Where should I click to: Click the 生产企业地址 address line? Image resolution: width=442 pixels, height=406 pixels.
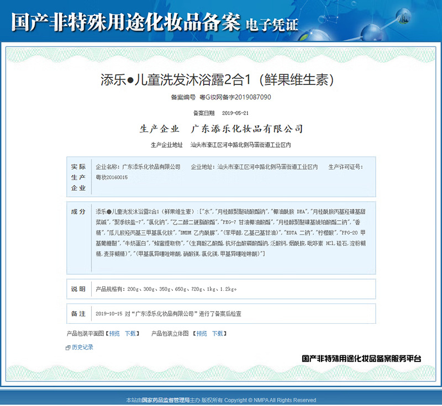click(220, 145)
